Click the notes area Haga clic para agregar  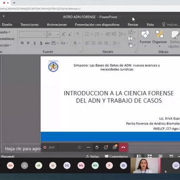[23, 148]
